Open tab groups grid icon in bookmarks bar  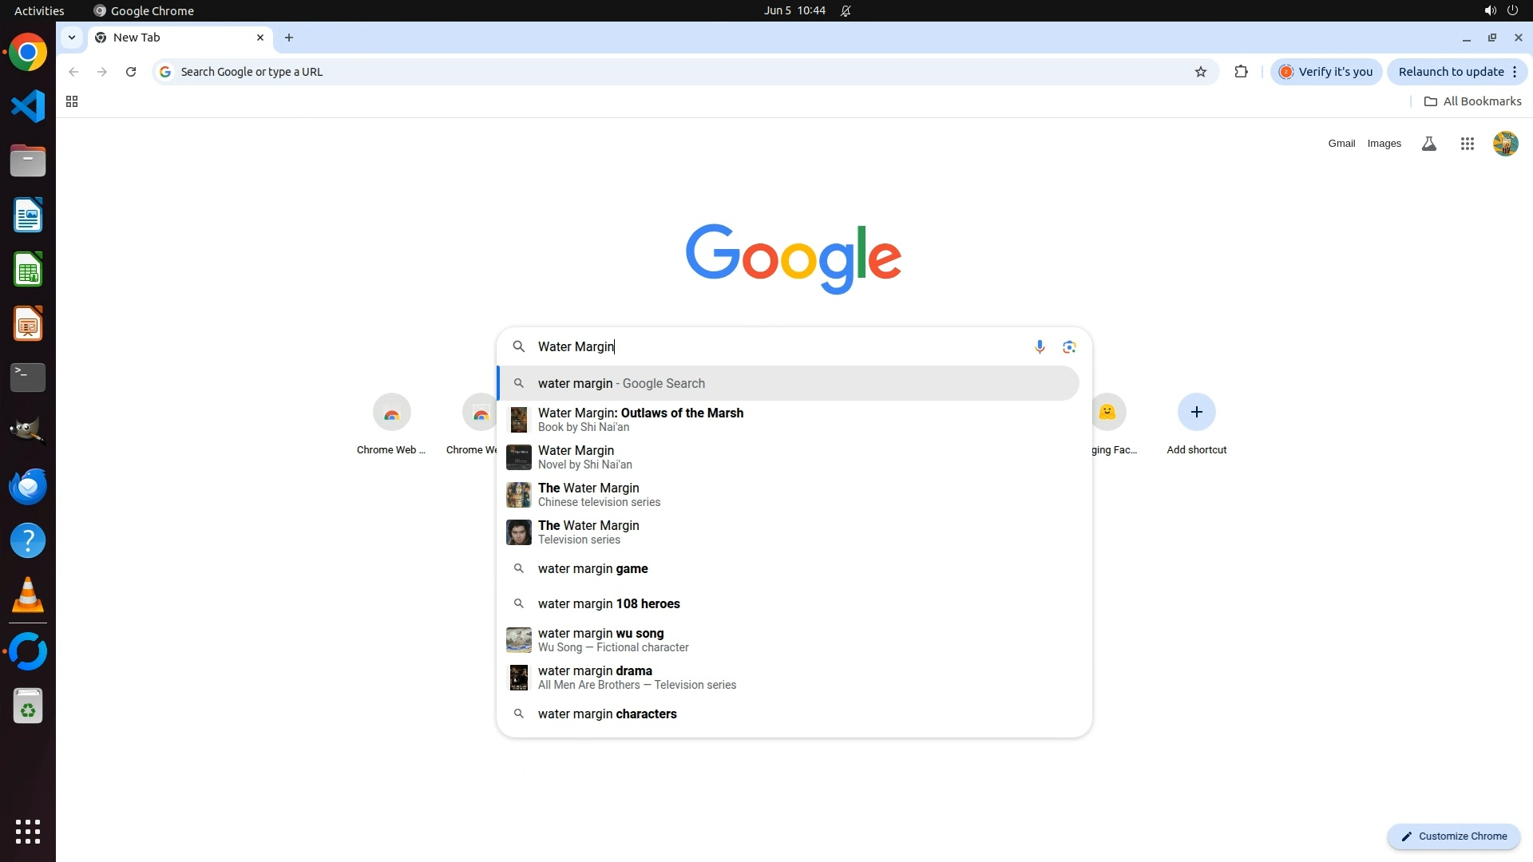(72, 101)
